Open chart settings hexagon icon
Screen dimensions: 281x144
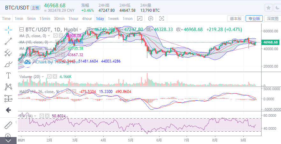coord(151,18)
